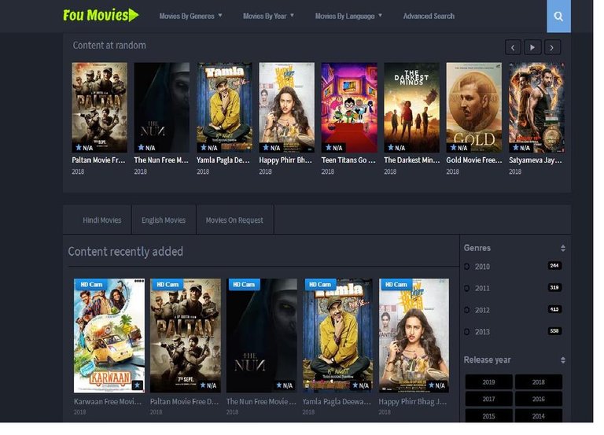The height and width of the screenshot is (435, 604).
Task: Click the 244 count badge
Action: click(x=554, y=266)
